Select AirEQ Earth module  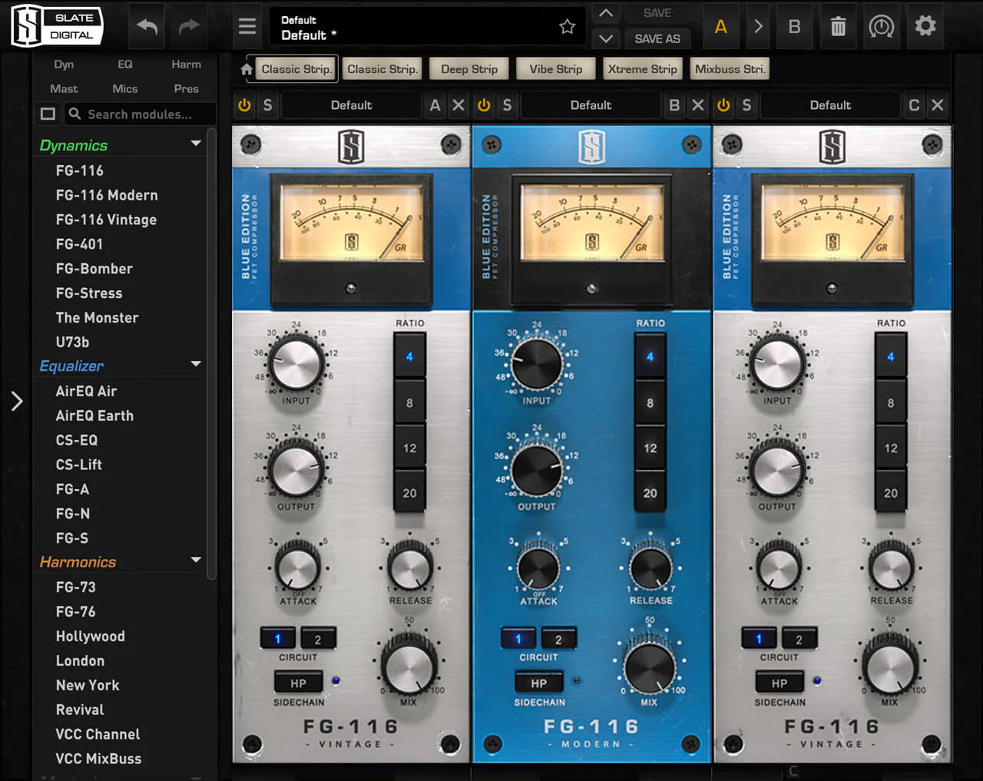point(94,415)
